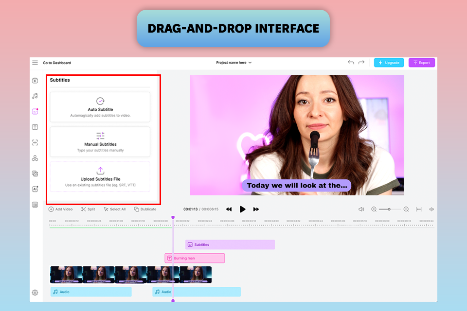467x311 pixels.
Task: Click the 00:01:13 current time readout
Action: (190, 209)
